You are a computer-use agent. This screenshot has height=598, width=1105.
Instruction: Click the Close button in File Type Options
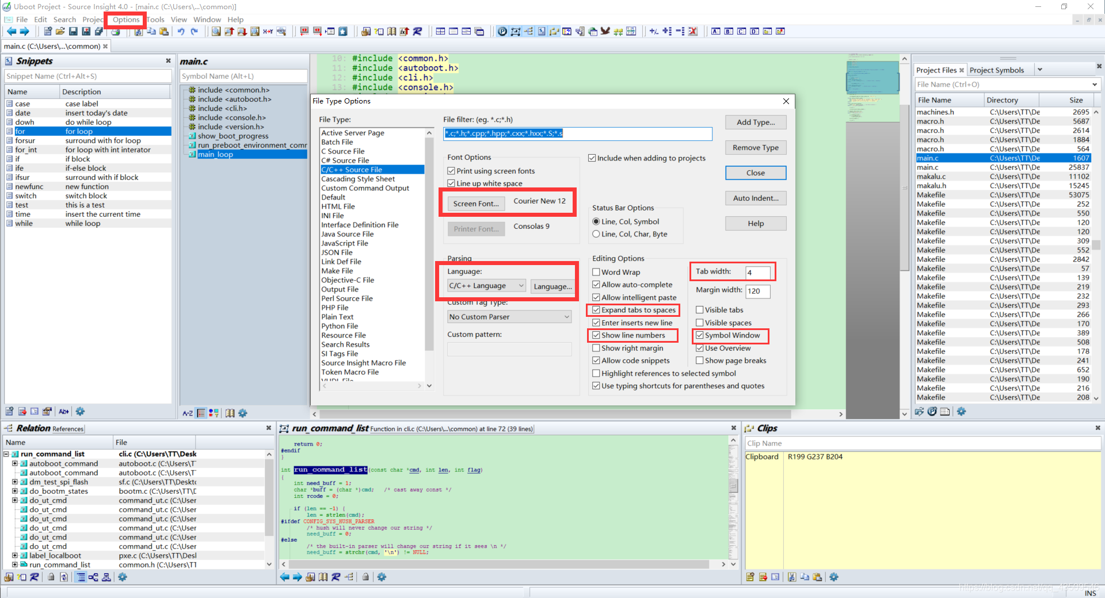coord(756,172)
